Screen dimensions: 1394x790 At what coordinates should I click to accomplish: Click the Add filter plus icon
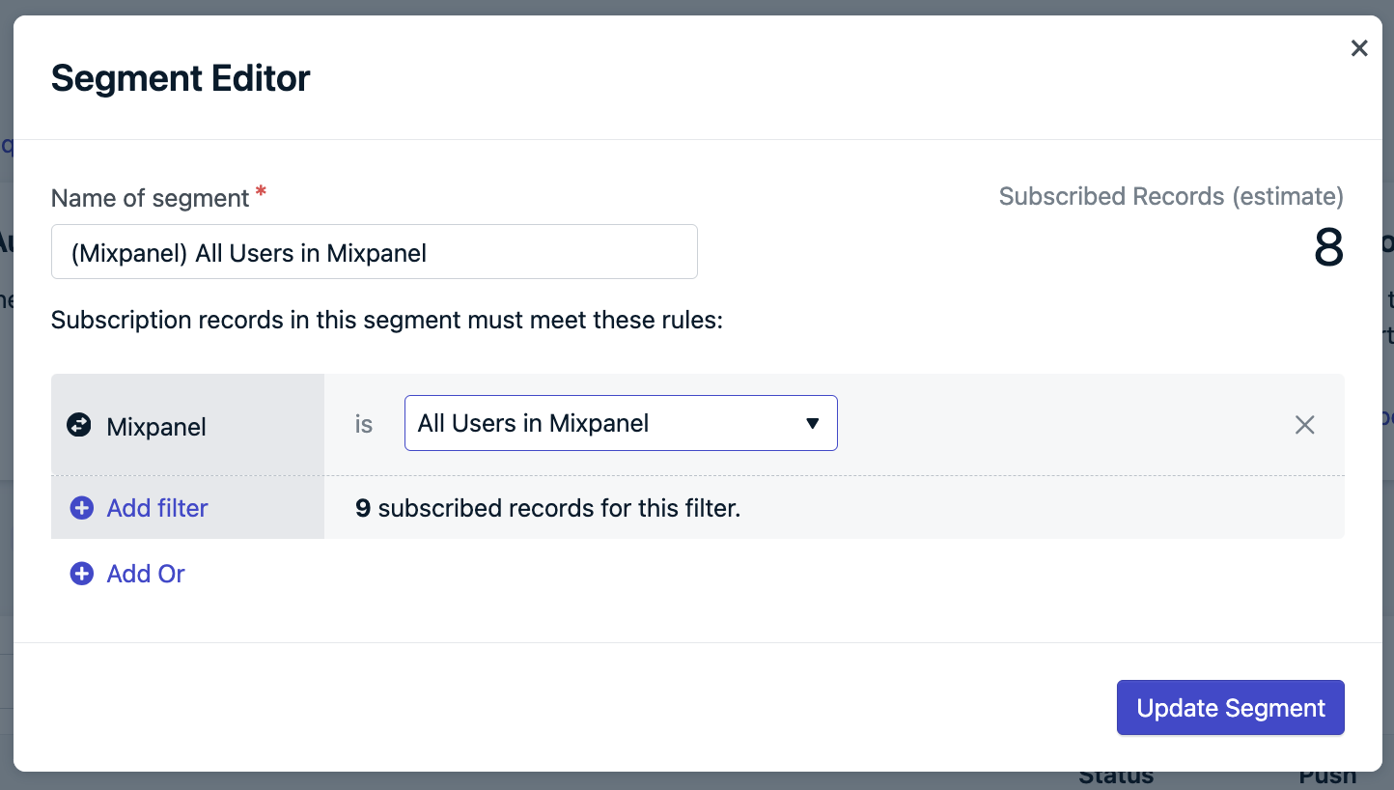click(82, 508)
